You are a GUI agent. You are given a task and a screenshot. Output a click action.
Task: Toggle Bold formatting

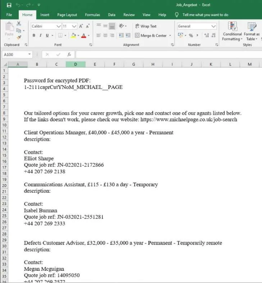coord(34,35)
